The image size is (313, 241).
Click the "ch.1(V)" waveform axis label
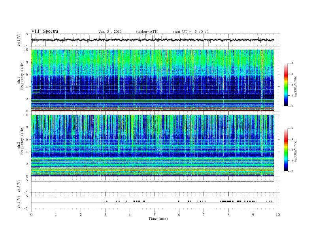click(19, 40)
